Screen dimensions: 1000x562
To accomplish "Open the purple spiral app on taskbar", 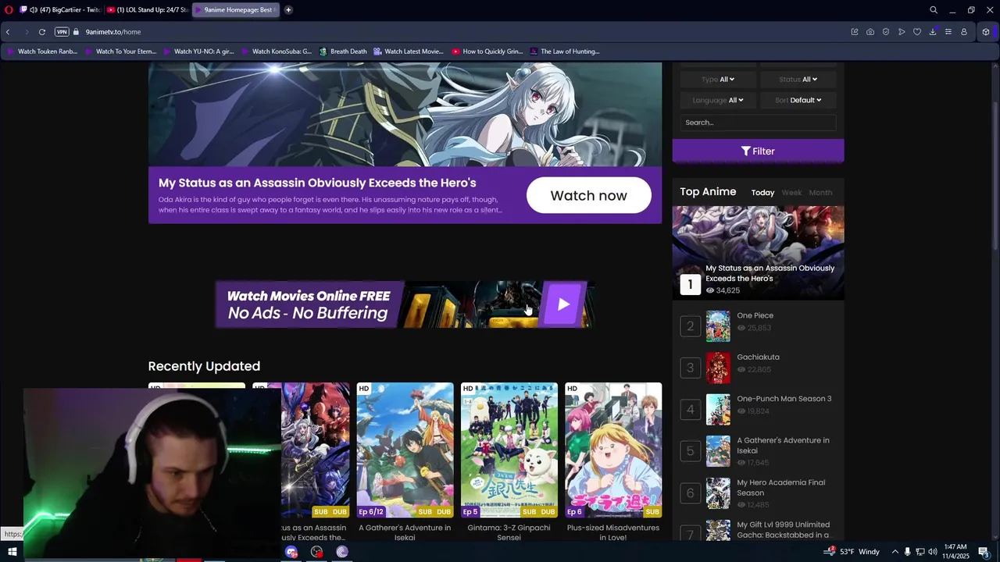I will coord(341,552).
